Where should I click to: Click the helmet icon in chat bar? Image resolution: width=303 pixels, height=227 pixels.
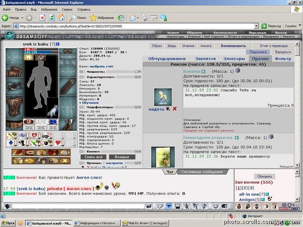point(224,206)
